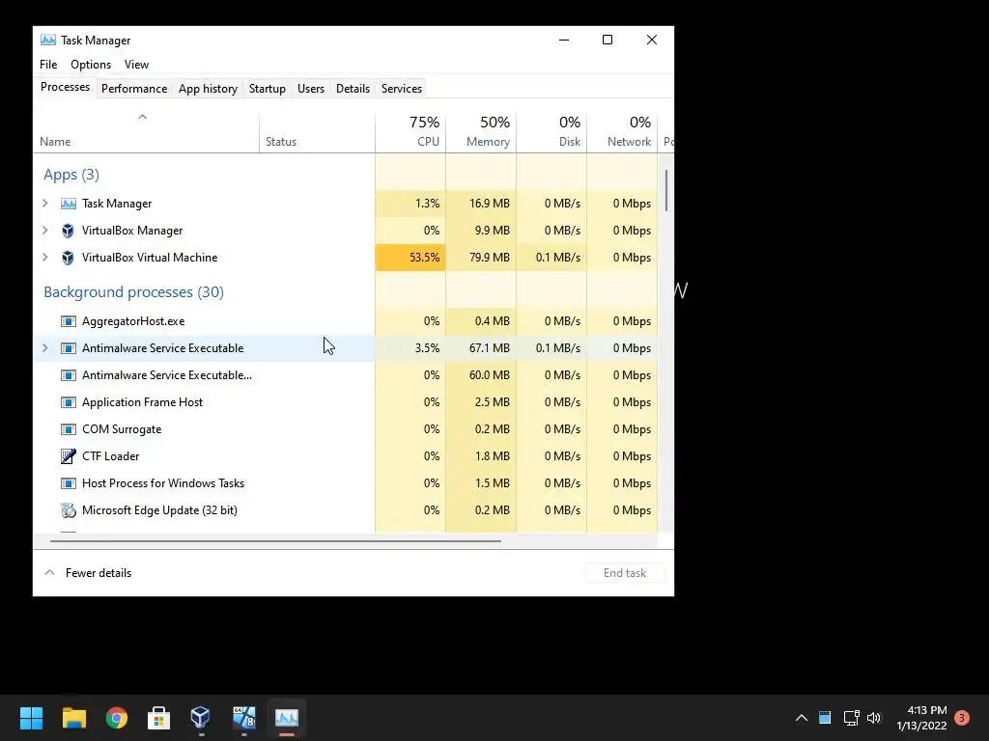Click the Microsoft Edge Update icon
The image size is (989, 741).
coord(69,510)
